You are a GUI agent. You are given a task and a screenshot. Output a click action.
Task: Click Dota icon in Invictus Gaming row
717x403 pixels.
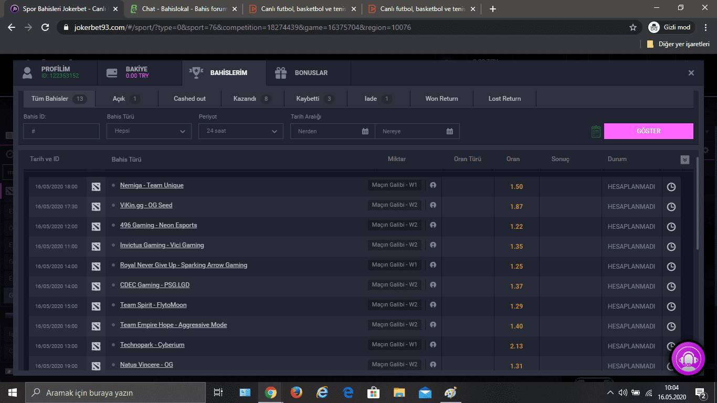(x=96, y=247)
